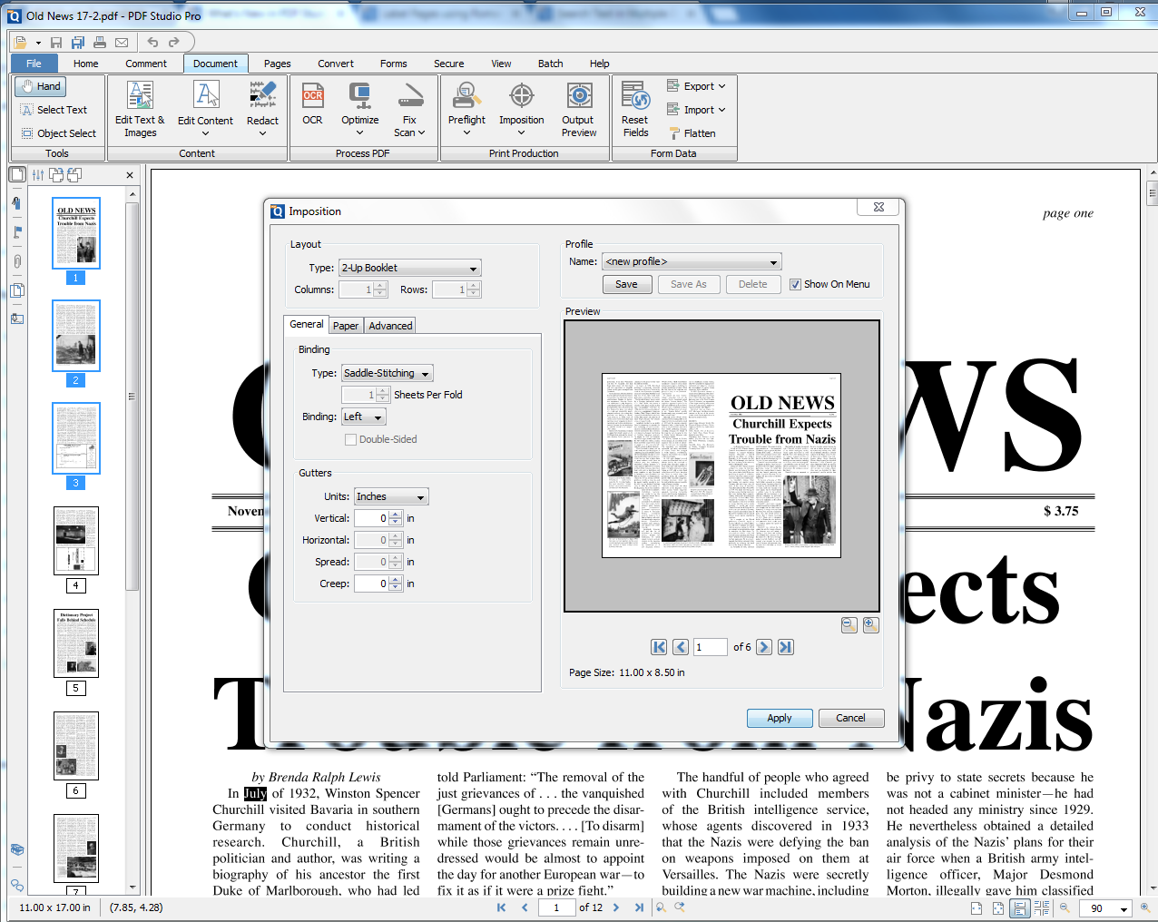Open the signatures panel in left sidebar

[17, 319]
